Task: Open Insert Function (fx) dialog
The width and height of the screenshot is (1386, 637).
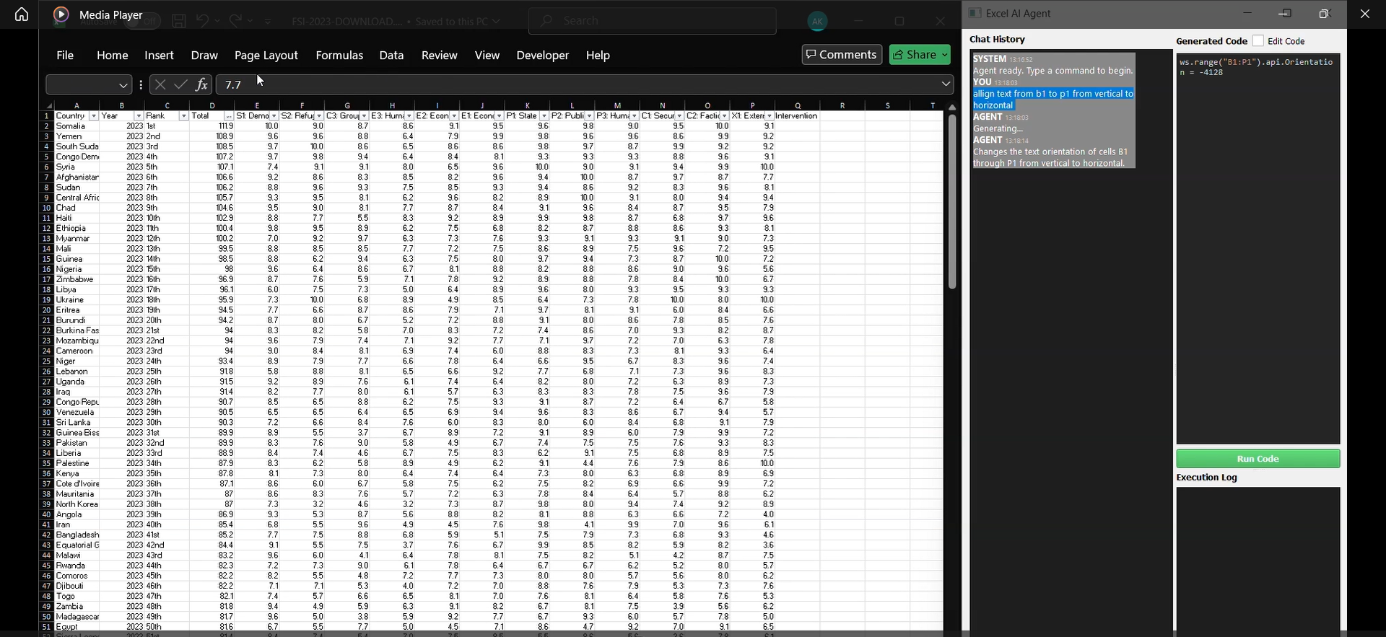Action: point(201,84)
